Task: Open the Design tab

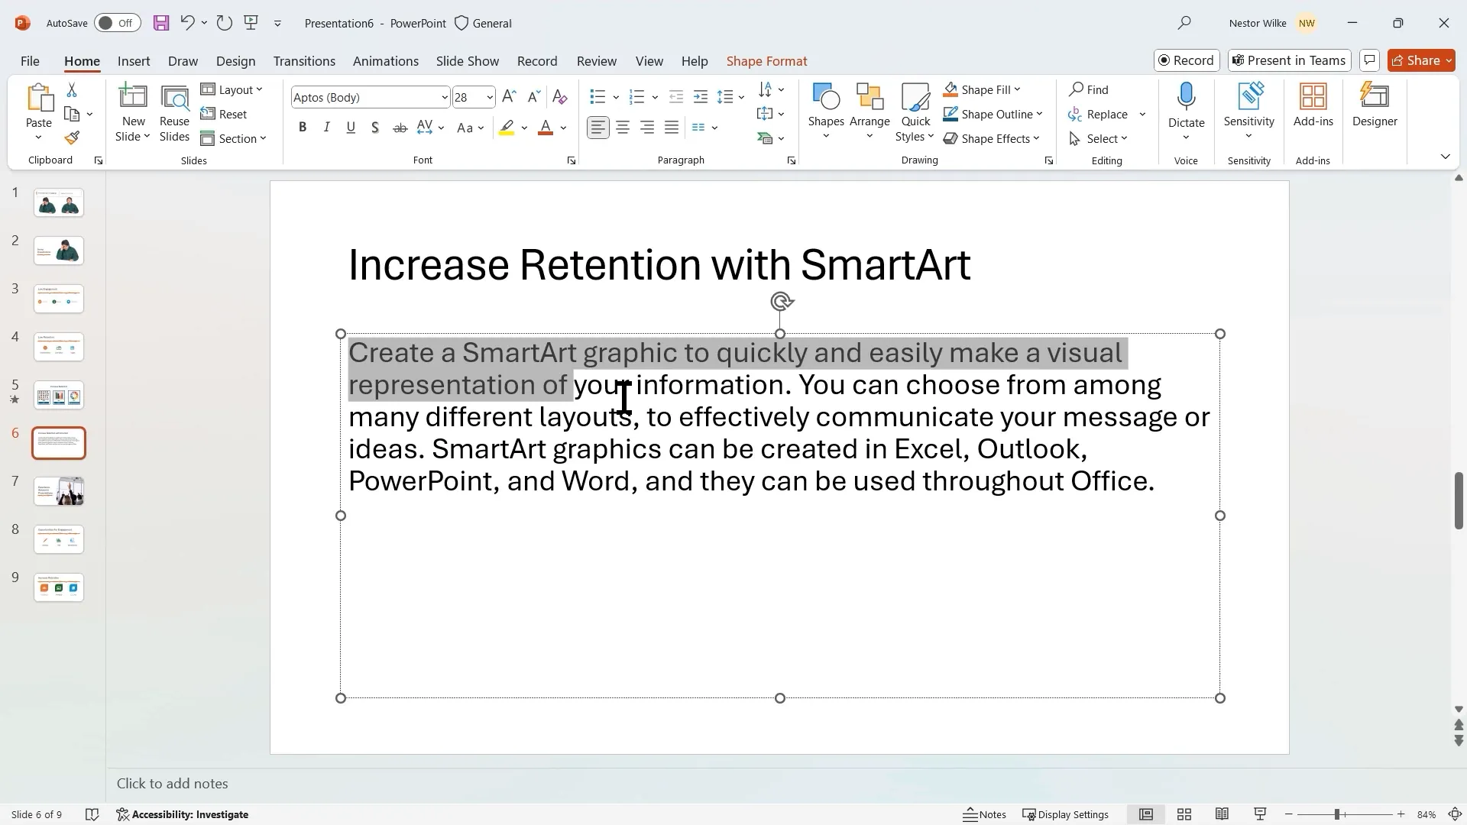Action: [x=235, y=61]
